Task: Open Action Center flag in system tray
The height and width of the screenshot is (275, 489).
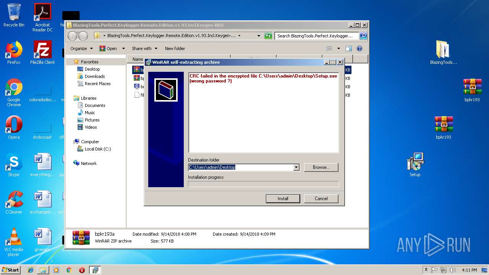Action: point(434,270)
